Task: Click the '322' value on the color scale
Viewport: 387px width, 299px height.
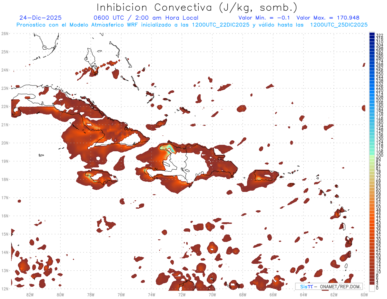Action: pyautogui.click(x=380, y=35)
